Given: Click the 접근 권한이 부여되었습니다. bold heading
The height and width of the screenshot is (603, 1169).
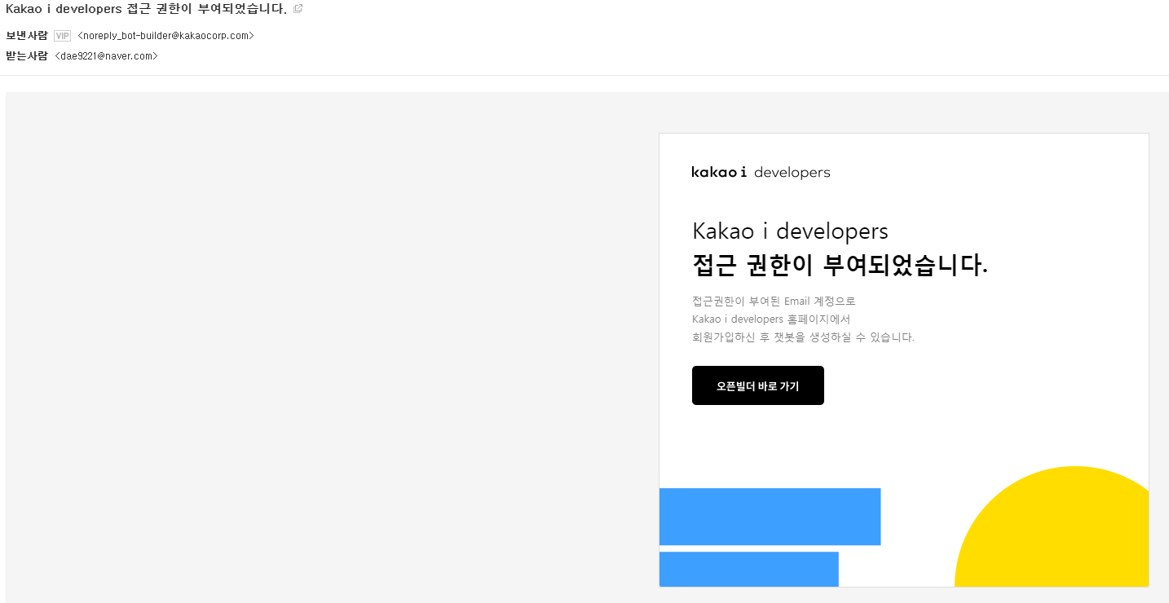Looking at the screenshot, I should coord(840,265).
